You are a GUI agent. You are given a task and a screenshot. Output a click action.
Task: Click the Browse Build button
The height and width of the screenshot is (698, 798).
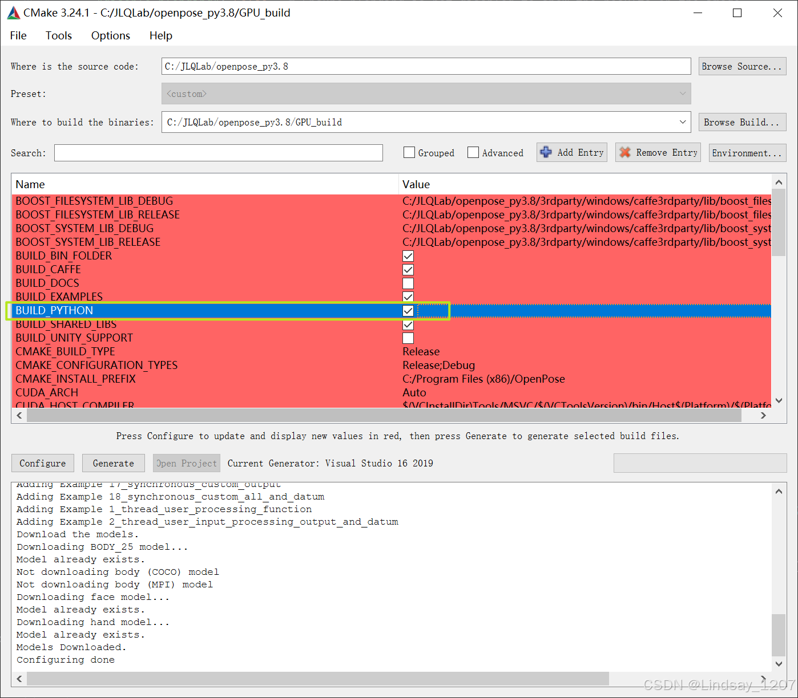(742, 122)
